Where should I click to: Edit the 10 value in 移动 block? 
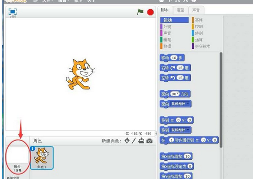tap(174, 58)
